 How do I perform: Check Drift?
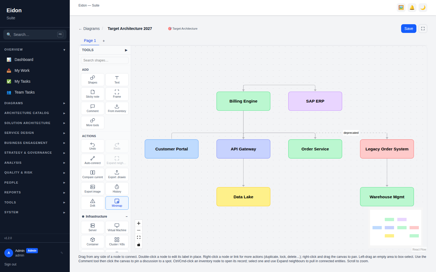tap(93, 203)
